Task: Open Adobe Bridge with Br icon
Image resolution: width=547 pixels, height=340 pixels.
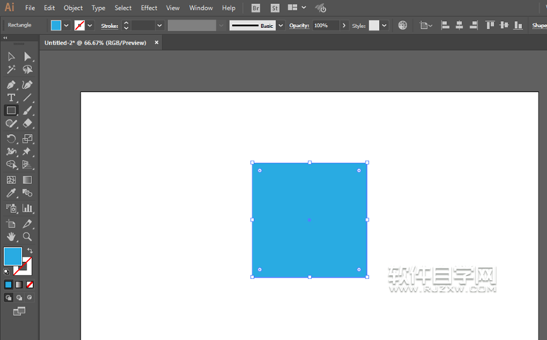Action: click(x=257, y=8)
